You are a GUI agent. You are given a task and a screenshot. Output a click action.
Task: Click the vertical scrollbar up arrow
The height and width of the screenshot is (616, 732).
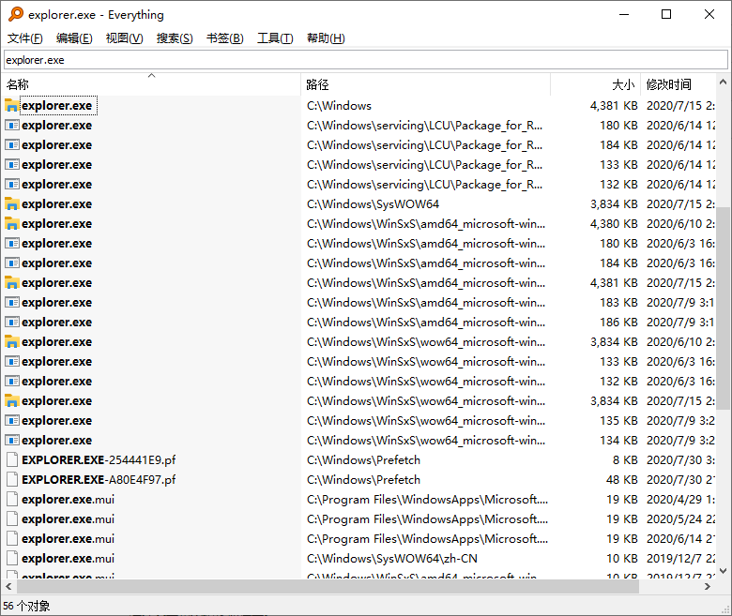coord(724,83)
